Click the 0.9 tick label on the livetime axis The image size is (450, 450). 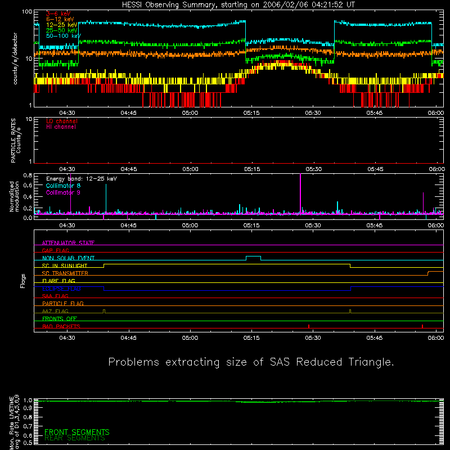[28, 408]
